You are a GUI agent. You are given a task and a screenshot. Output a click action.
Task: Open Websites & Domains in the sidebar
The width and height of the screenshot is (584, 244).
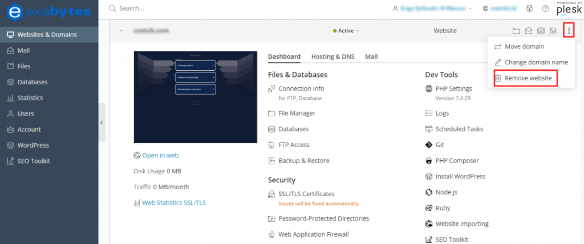pos(49,35)
